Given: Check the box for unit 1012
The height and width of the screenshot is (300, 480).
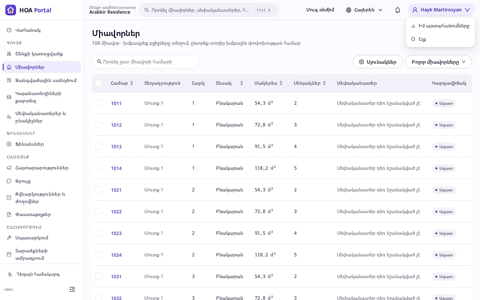Looking at the screenshot, I should [99, 125].
